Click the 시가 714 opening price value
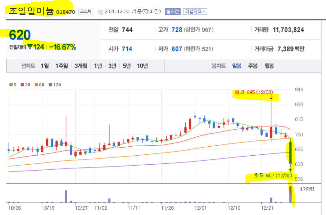This screenshot has height=215, width=326. tap(127, 49)
